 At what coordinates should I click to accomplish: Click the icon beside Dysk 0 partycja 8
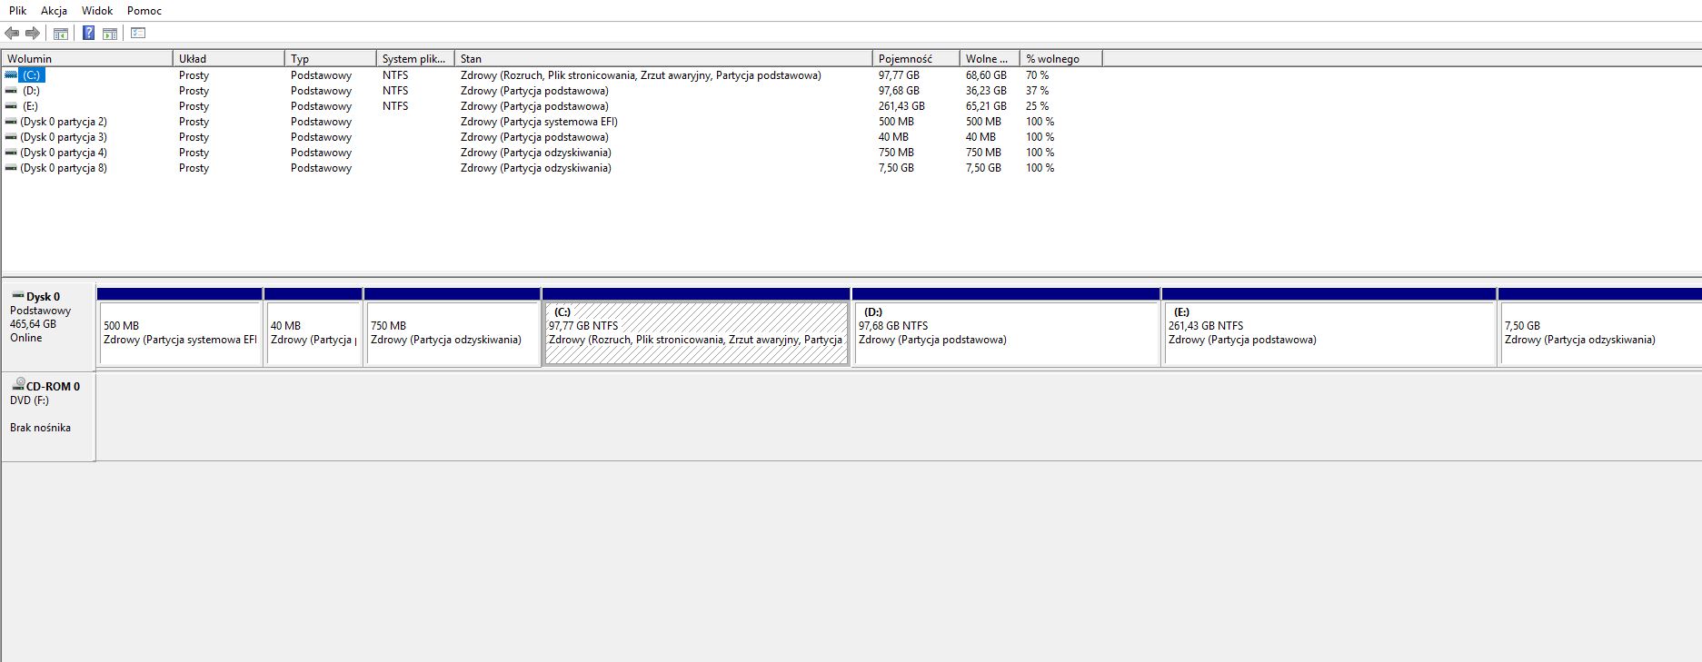pos(11,168)
